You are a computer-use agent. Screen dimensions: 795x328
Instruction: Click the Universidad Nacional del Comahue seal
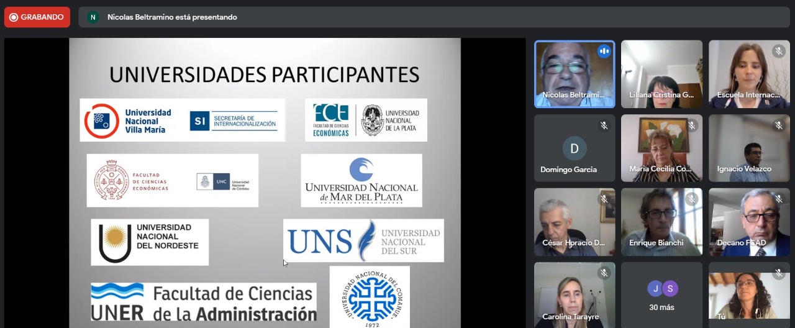coord(370,297)
